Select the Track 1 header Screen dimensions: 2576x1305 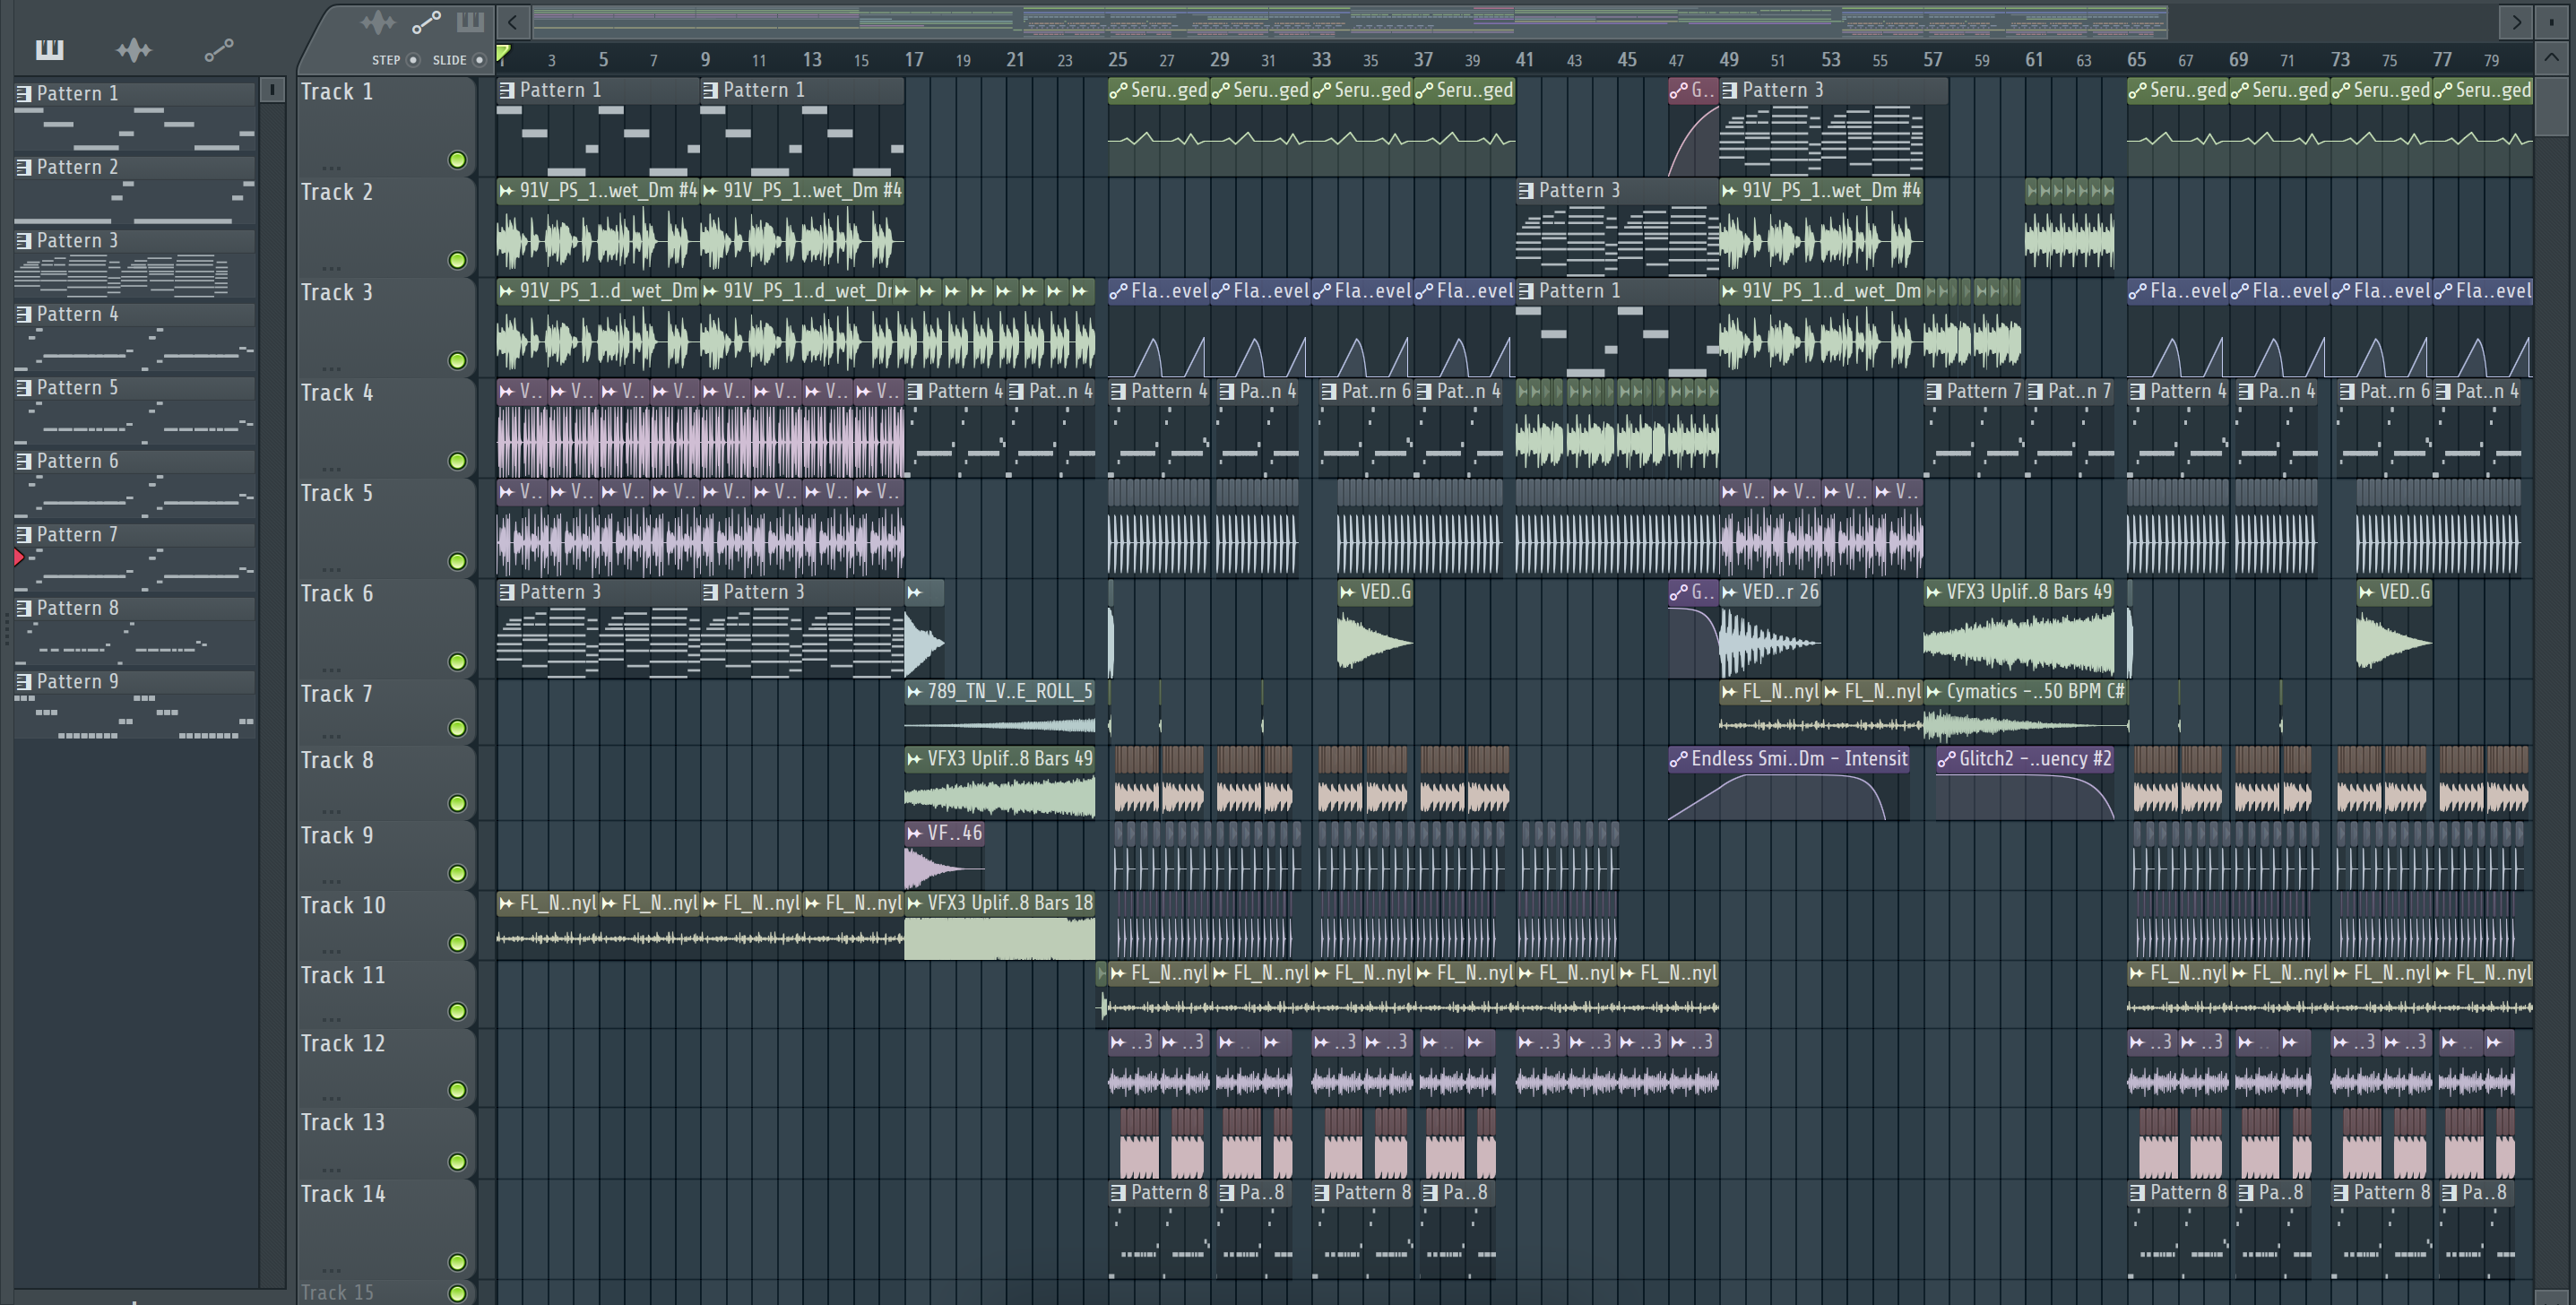pos(385,127)
